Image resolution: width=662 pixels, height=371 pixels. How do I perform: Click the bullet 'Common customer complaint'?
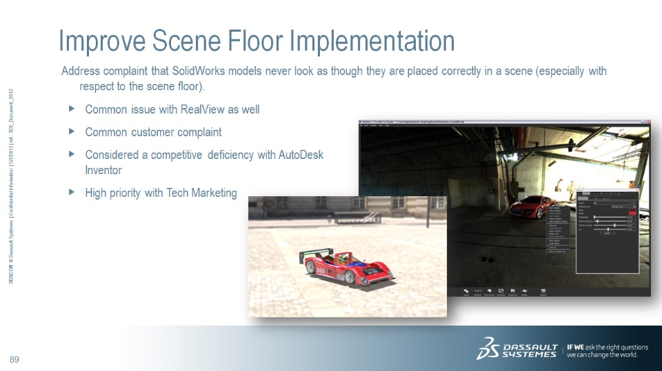tap(153, 132)
